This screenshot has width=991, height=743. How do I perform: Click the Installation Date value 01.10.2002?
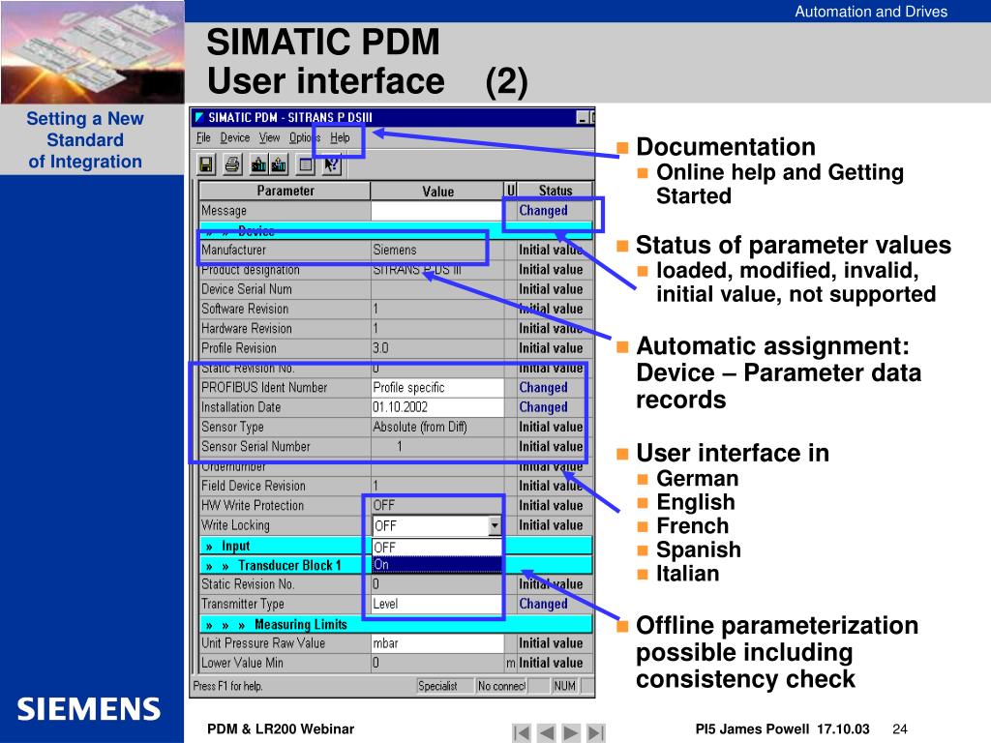[436, 407]
